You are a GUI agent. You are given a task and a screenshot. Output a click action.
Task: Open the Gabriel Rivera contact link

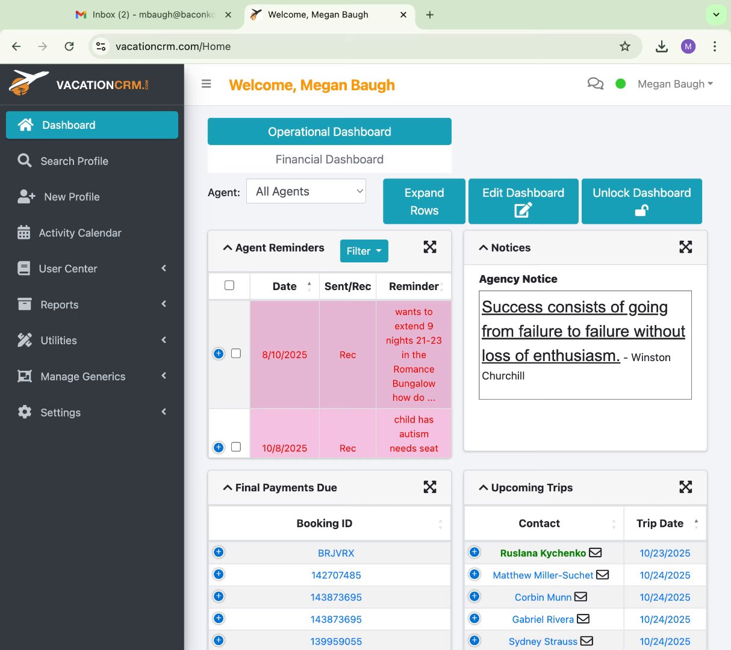(x=543, y=619)
